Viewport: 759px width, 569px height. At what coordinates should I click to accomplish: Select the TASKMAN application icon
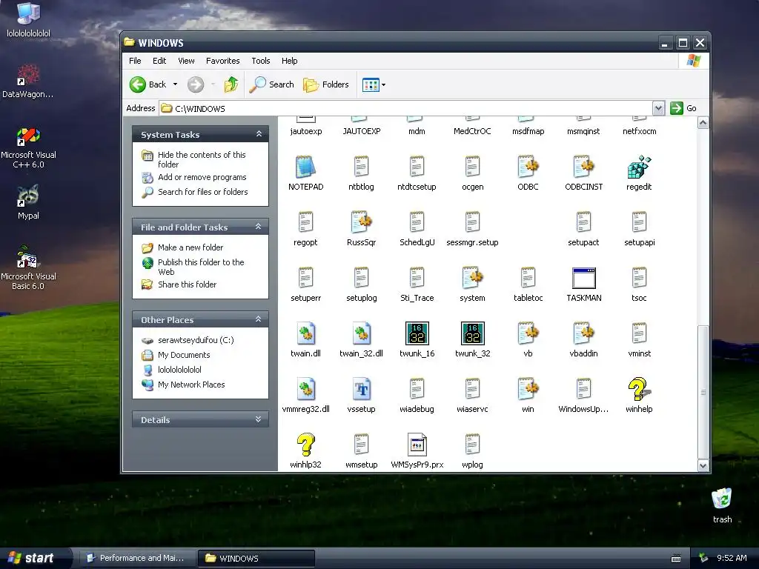[584, 279]
